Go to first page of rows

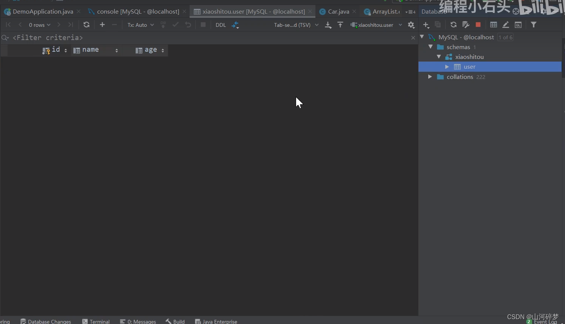(8, 25)
